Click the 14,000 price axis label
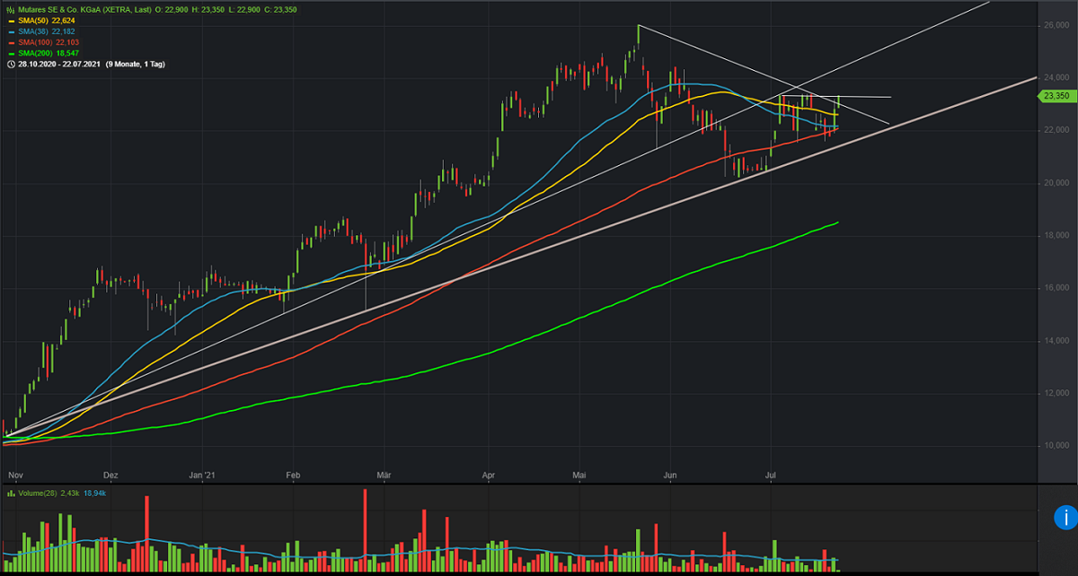The image size is (1078, 576). coord(1055,341)
